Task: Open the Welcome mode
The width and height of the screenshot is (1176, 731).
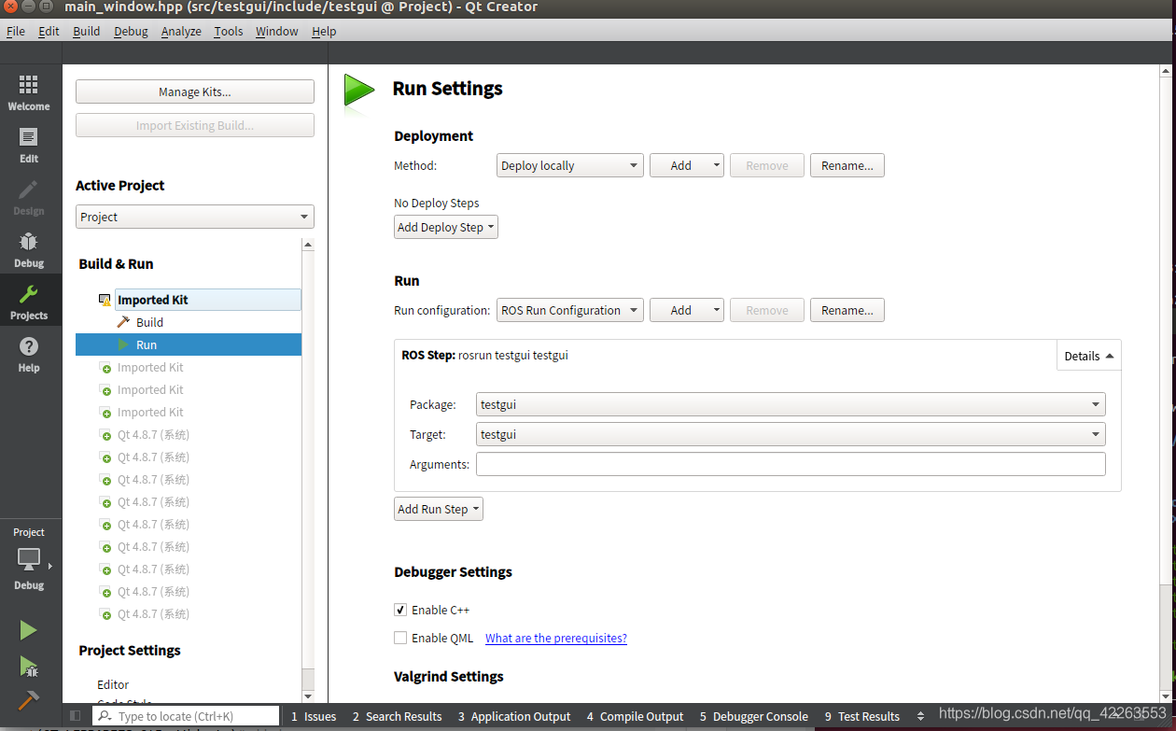Action: (x=29, y=93)
